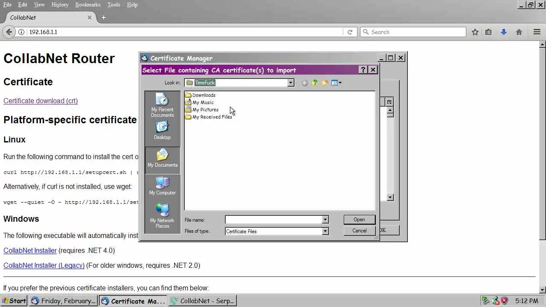Open the Help menu
546x307 pixels.
click(132, 5)
